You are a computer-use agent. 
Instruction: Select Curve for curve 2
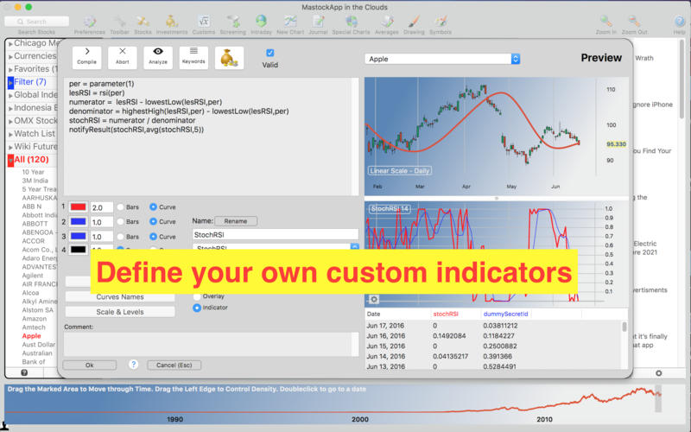point(153,221)
